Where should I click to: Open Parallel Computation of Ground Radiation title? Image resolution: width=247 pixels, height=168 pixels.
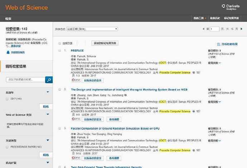pyautogui.click(x=115, y=129)
